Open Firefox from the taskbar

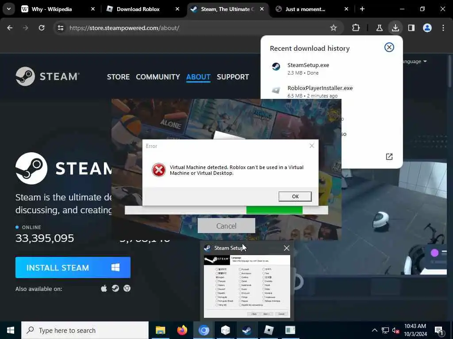tap(182, 330)
